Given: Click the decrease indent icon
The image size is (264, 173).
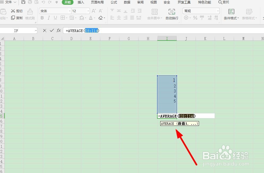Looking at the screenshot, I should [133, 11].
